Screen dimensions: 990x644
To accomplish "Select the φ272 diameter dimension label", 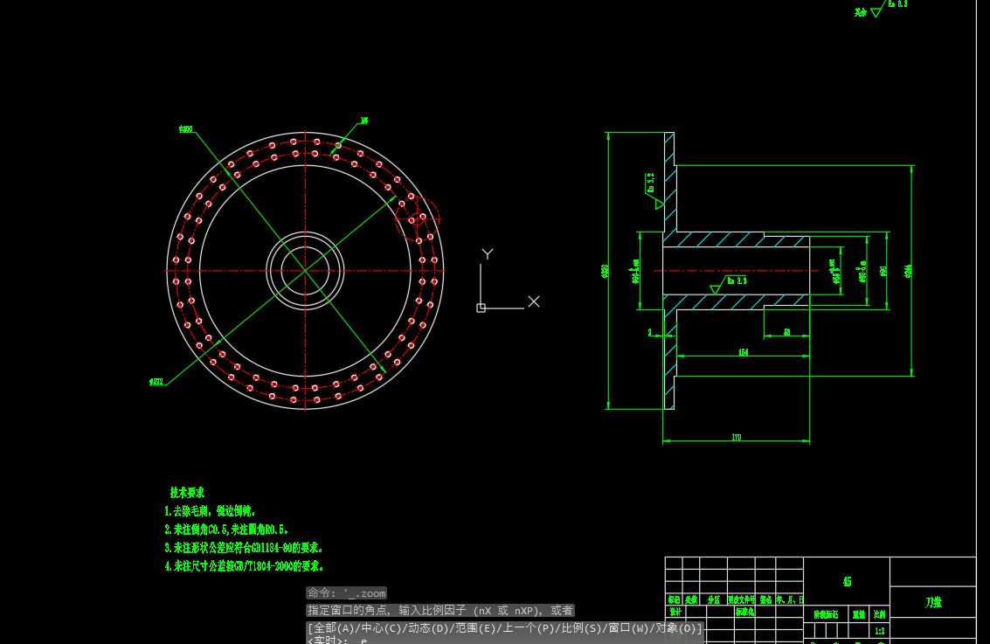I will (156, 382).
